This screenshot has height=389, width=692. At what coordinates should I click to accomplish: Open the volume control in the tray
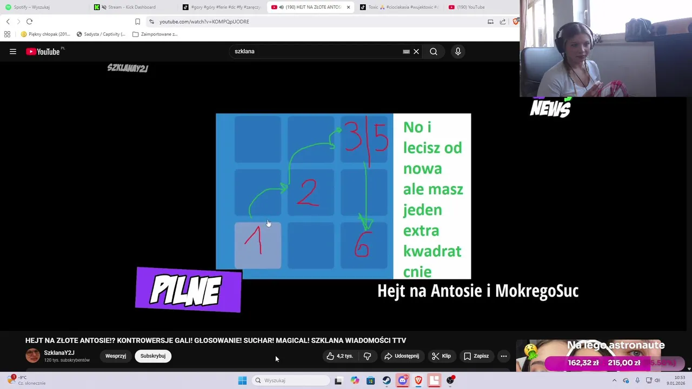pyautogui.click(x=657, y=380)
